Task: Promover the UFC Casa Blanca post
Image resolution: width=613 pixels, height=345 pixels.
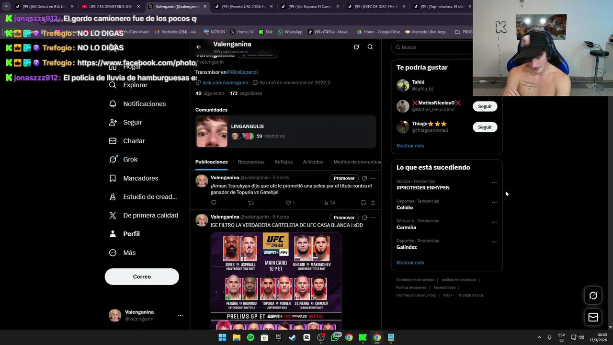Action: point(344,218)
